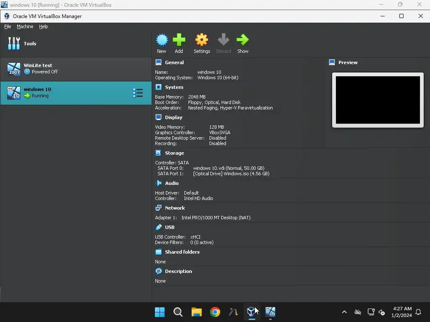
Task: Click the Storage section disk icon
Action: (158, 153)
